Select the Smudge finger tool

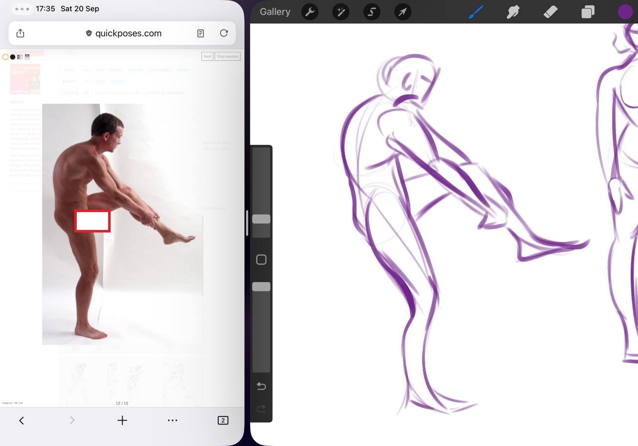click(513, 12)
